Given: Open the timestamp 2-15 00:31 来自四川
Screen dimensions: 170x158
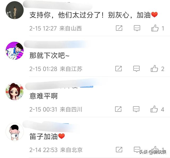Looking at the screenshot, I should point(56,109).
